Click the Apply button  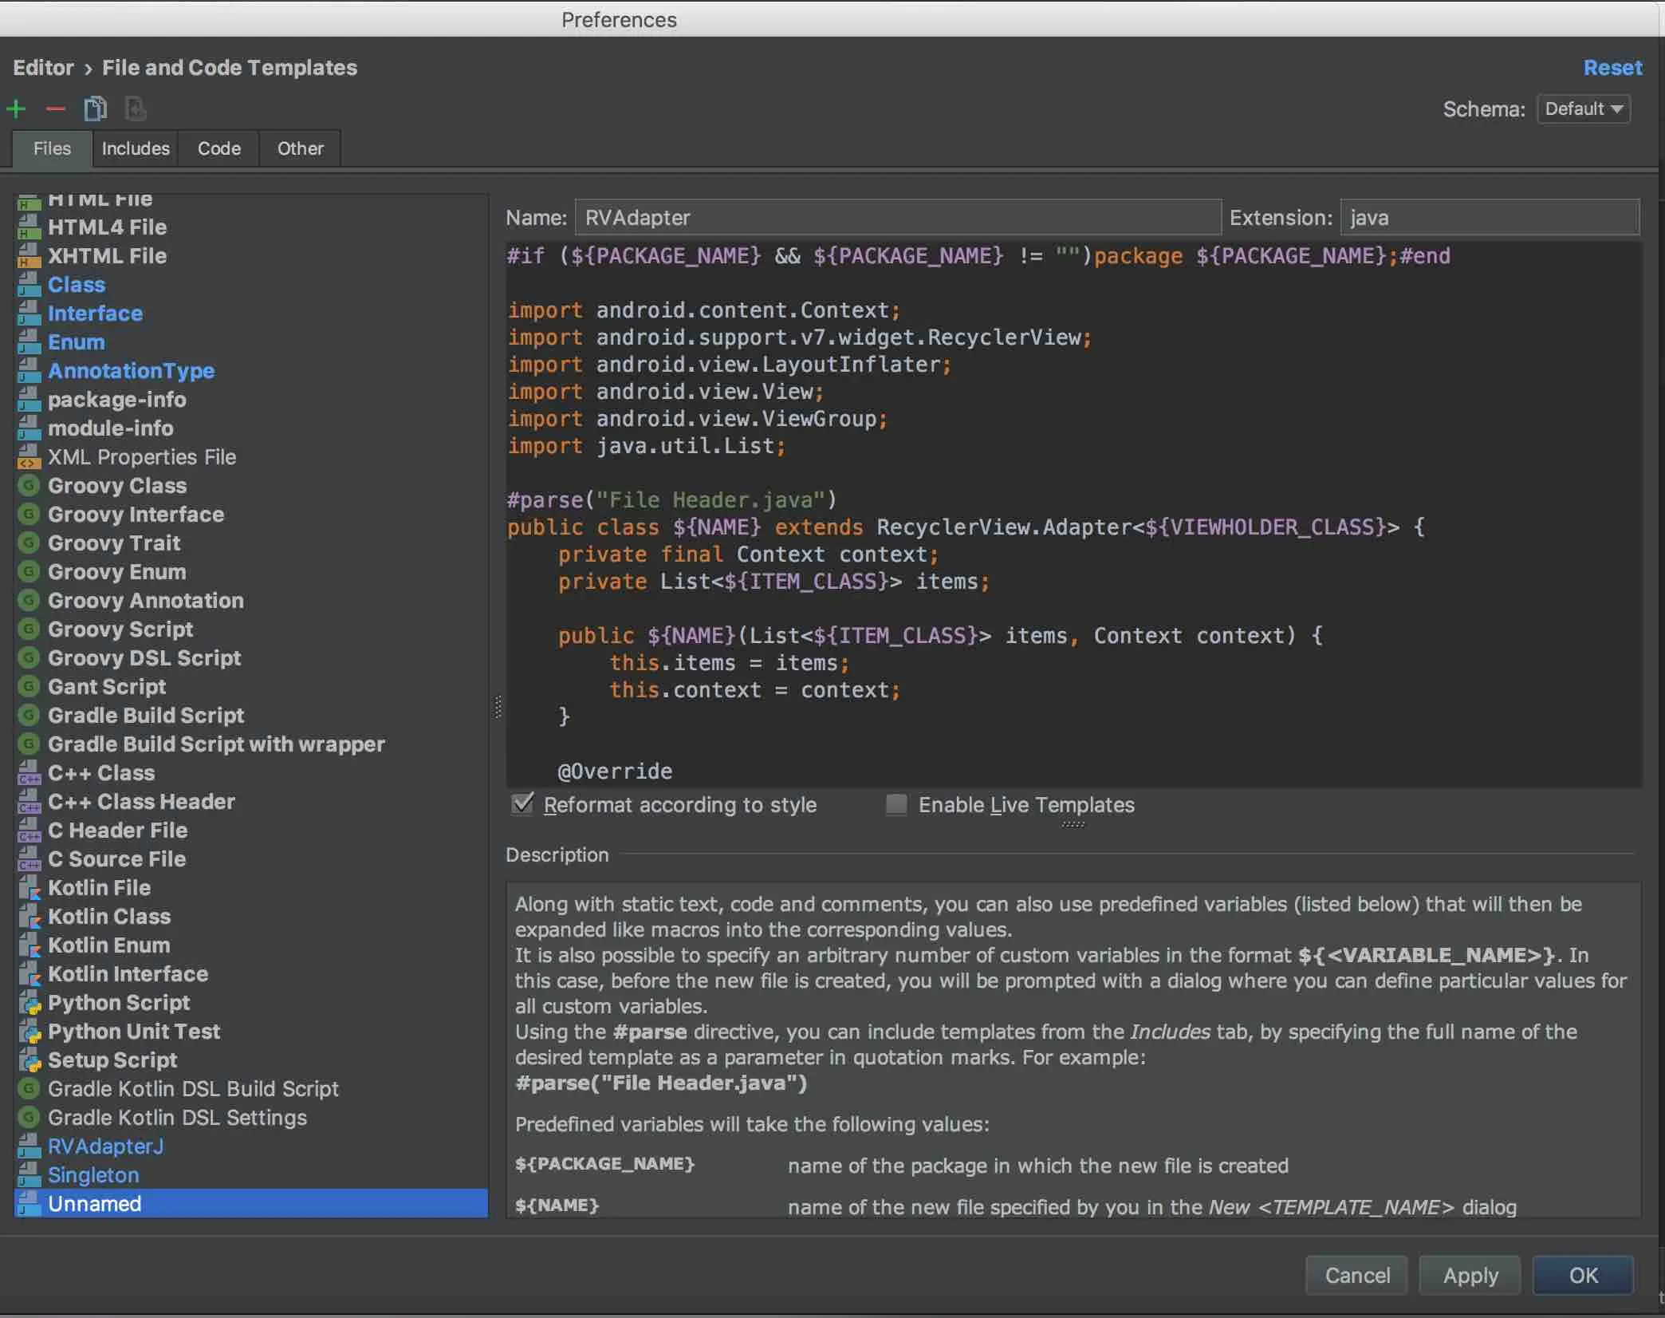(x=1470, y=1275)
